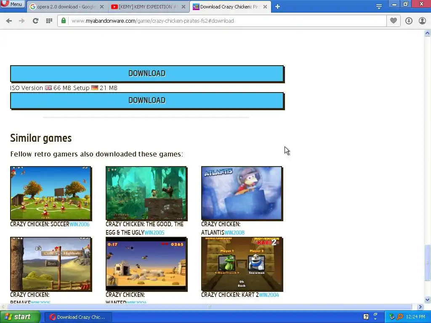
Task: Go back to previous page
Action: (9, 21)
